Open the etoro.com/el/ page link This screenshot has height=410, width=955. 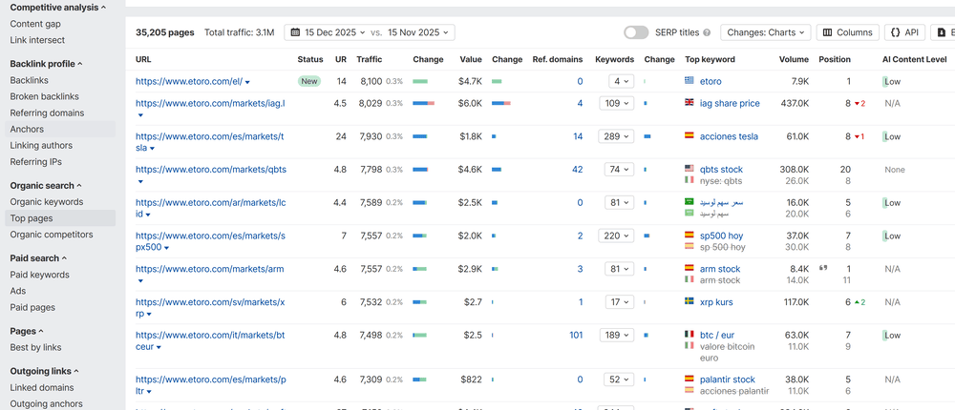pos(189,81)
